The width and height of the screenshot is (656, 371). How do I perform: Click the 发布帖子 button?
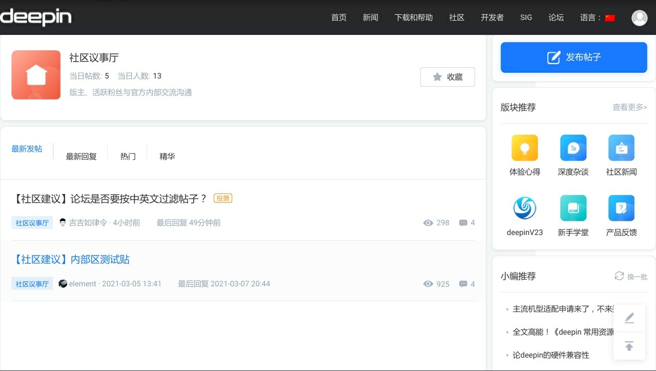(574, 57)
